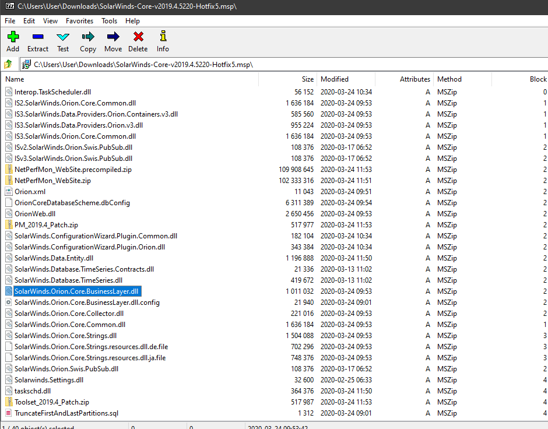Select SolarWinds.Orion.Core.BusinessLayer.dll.config file
This screenshot has width=548, height=429.
click(x=87, y=303)
